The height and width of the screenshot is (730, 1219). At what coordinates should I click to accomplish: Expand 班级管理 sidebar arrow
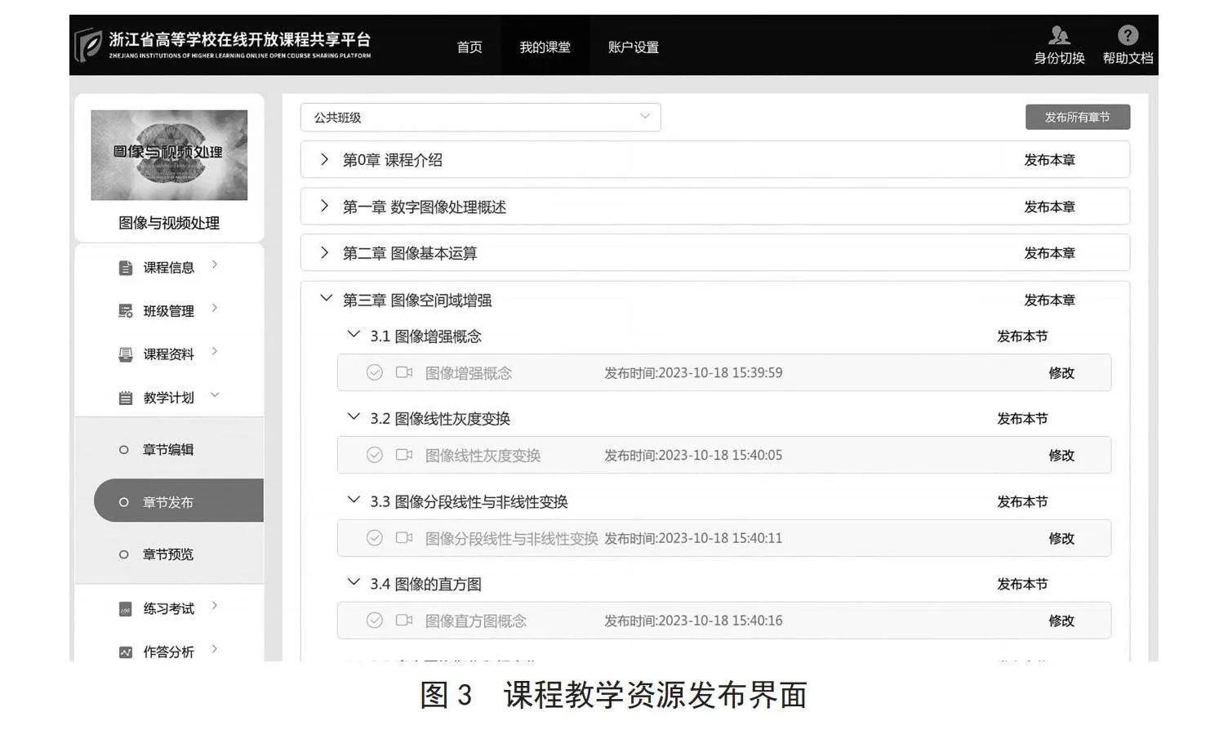pyautogui.click(x=215, y=308)
